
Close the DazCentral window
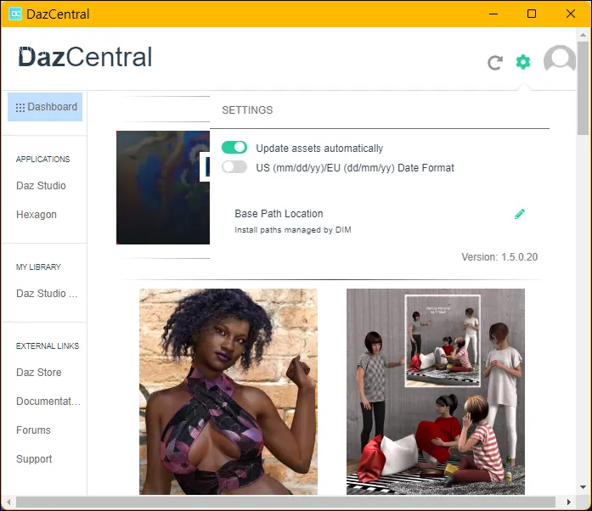[571, 14]
